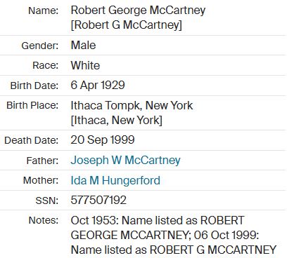287x258 pixels.
Task: Click the Father field label
Action: (x=42, y=161)
